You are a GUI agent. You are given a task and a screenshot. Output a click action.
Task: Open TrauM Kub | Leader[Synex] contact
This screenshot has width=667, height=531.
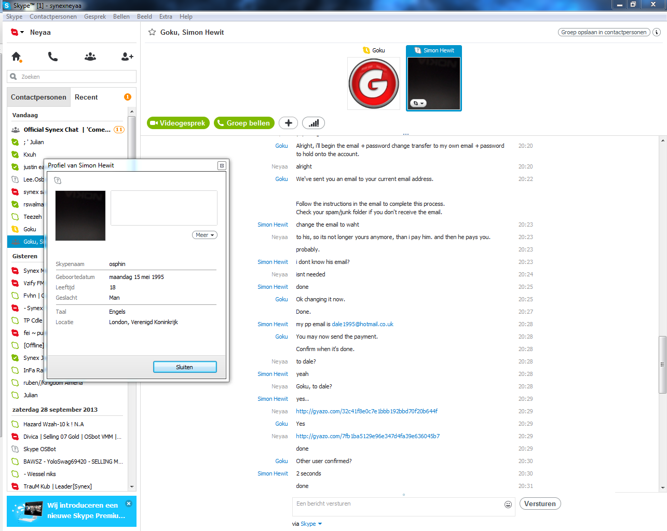(67, 486)
